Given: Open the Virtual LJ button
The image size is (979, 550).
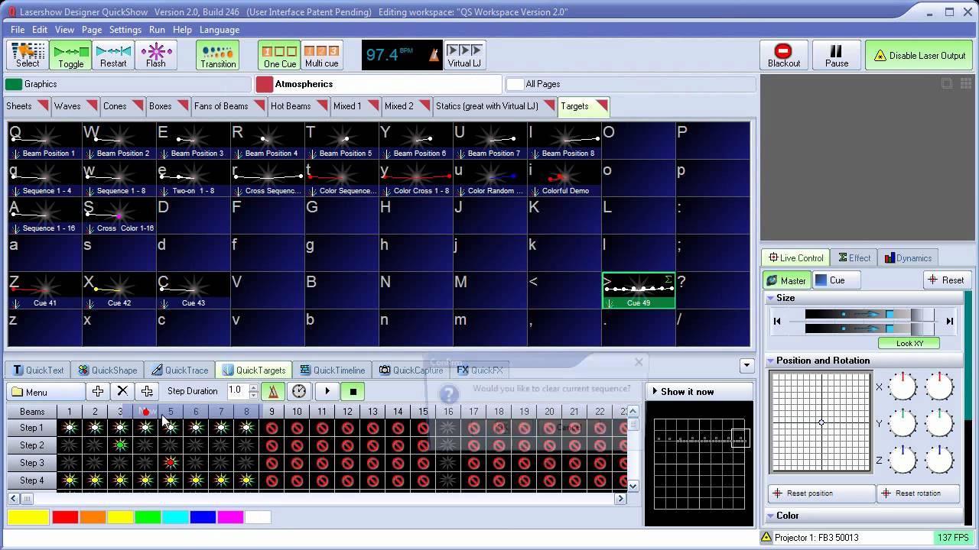Looking at the screenshot, I should point(464,55).
